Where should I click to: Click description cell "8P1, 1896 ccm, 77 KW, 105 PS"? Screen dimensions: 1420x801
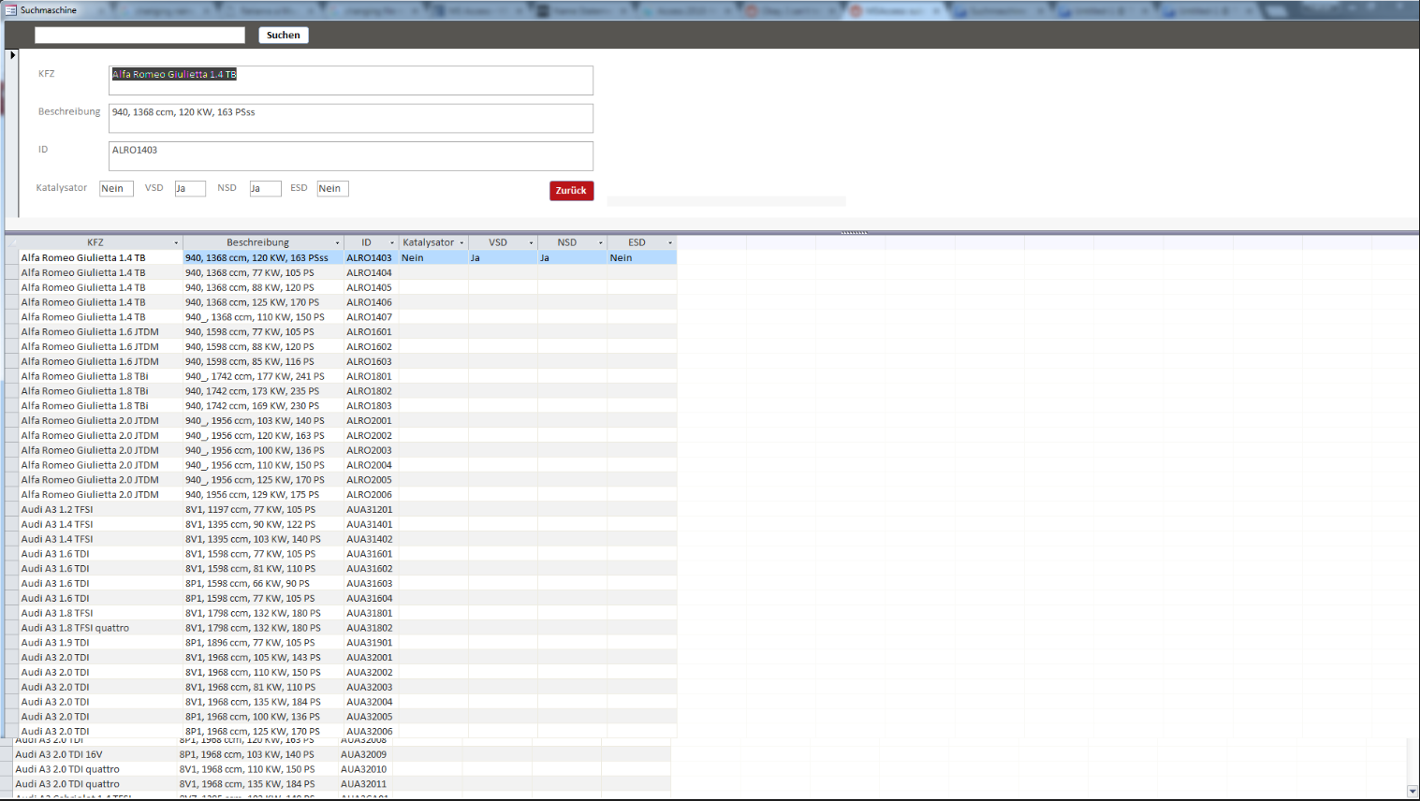[264, 643]
